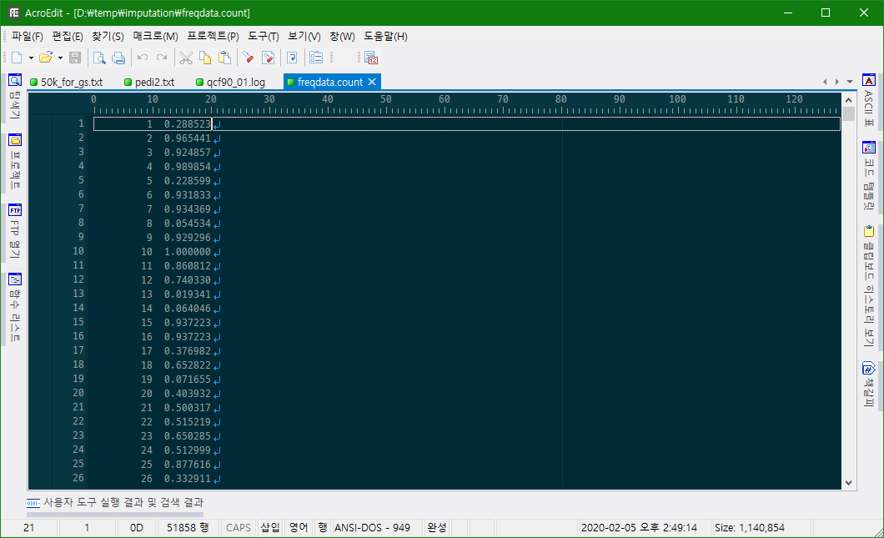Screen dimensions: 884x538
Task: Click the vertical scrollbar up arrow
Action: click(848, 100)
